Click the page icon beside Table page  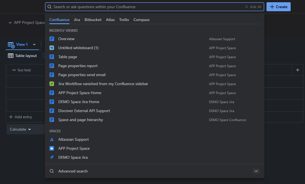tap(52, 57)
